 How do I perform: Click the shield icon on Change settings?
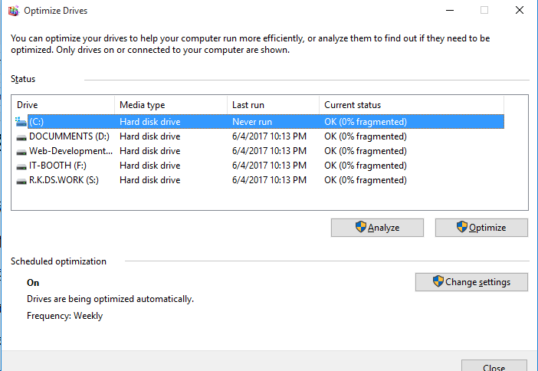pos(438,281)
